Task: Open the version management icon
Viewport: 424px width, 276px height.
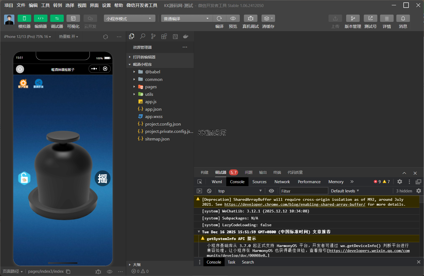Action: (x=353, y=18)
